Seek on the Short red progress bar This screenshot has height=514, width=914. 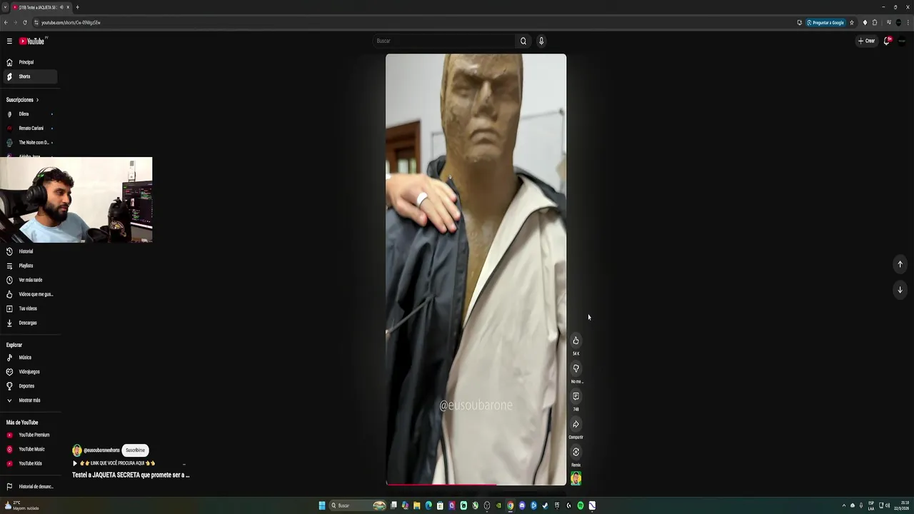(476, 485)
